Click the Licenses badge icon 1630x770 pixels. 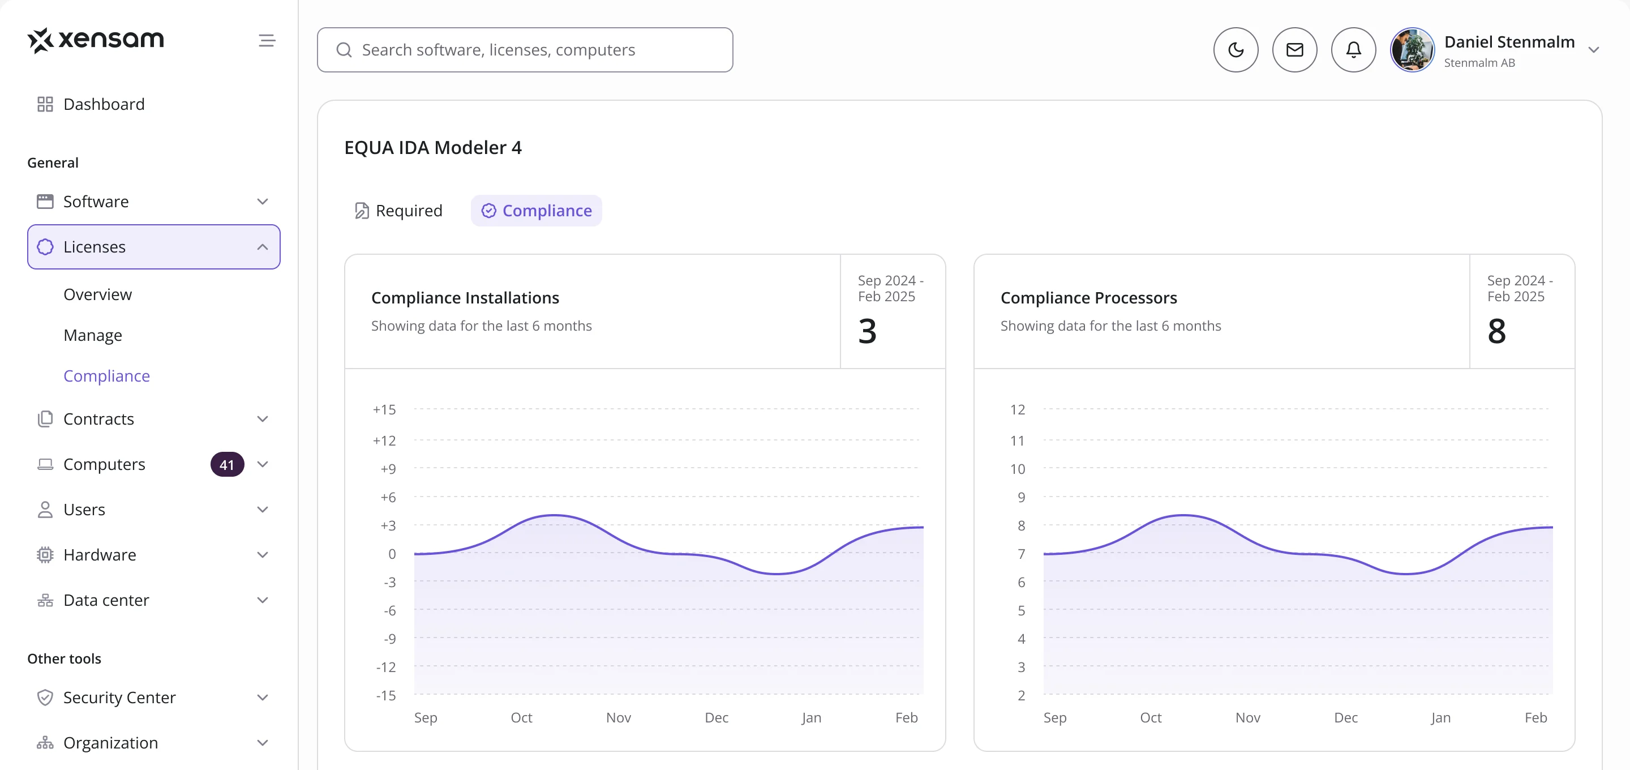(45, 247)
